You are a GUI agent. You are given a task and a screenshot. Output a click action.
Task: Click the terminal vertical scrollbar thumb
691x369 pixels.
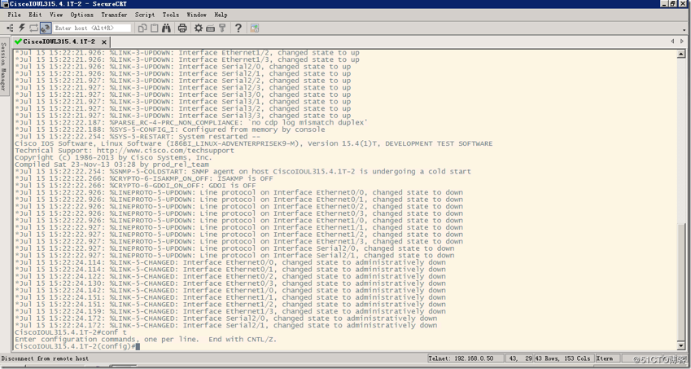tap(682, 282)
